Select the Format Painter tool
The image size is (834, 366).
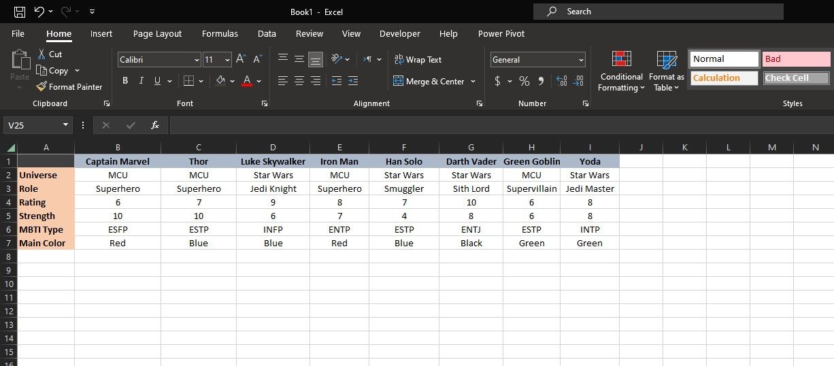69,86
